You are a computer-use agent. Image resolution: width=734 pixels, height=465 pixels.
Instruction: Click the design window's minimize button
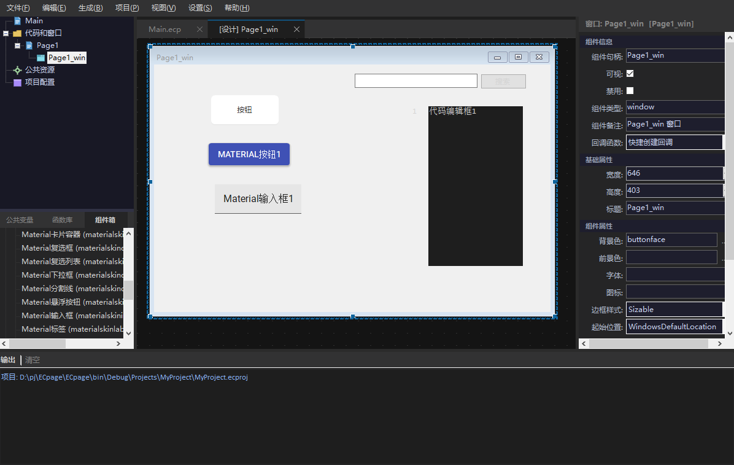click(x=498, y=57)
